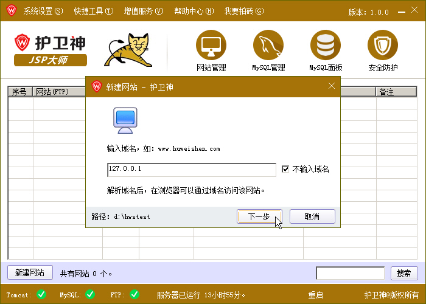Viewport: 426px width, 304px height.
Task: Click the 版本: 1.0.0 text
Action: coord(368,12)
